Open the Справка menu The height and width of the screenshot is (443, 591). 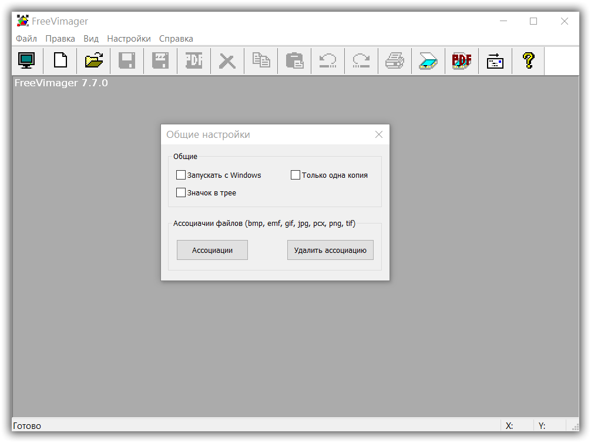[x=176, y=39]
